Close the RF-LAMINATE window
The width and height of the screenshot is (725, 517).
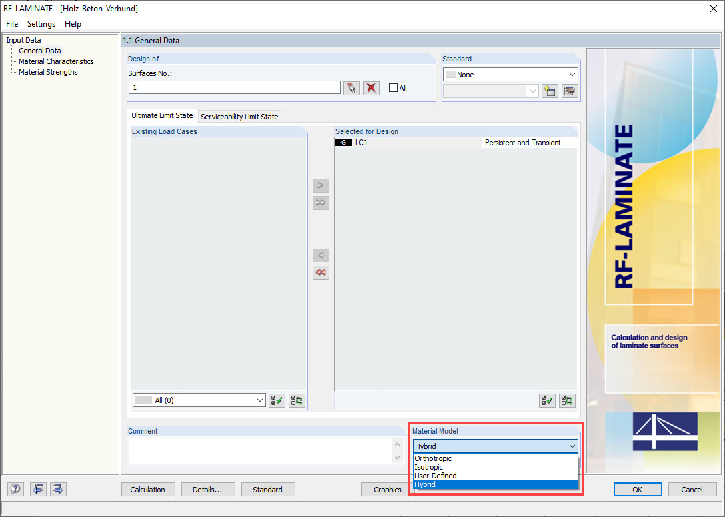(x=714, y=9)
